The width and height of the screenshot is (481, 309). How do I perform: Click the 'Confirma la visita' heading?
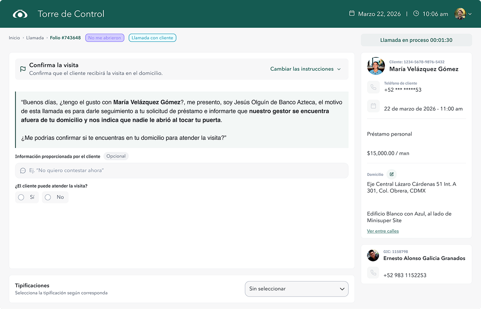[54, 65]
